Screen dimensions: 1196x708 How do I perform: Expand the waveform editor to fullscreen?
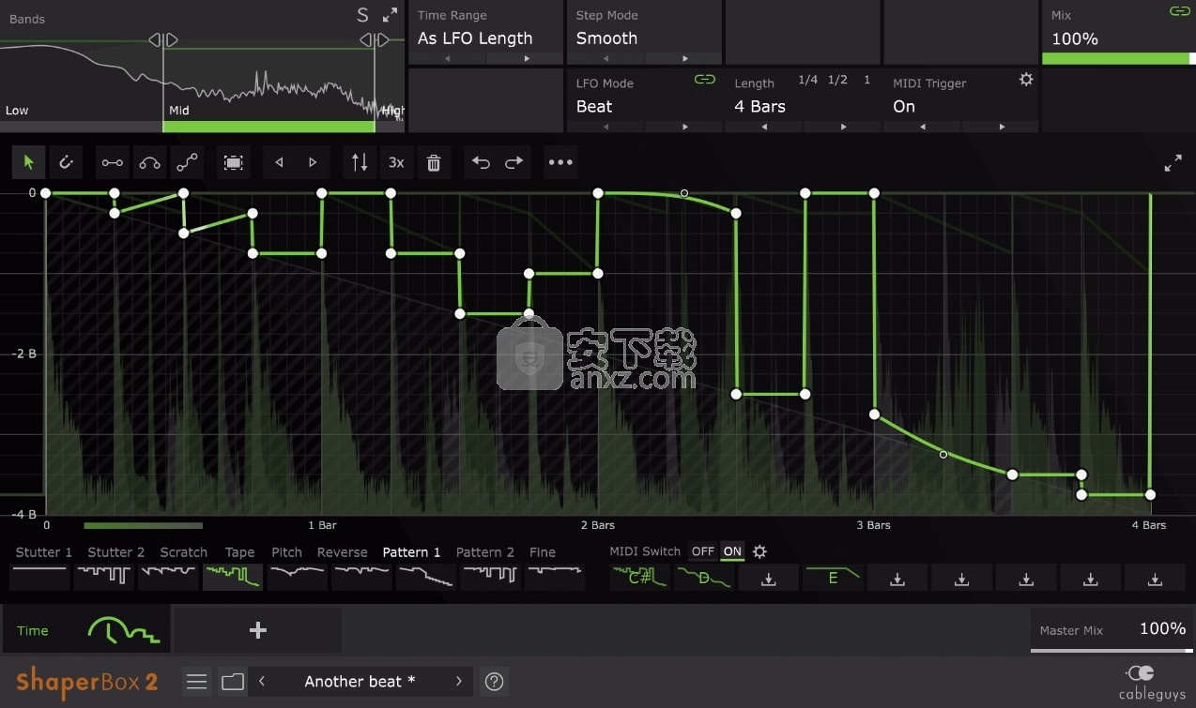(x=1173, y=163)
